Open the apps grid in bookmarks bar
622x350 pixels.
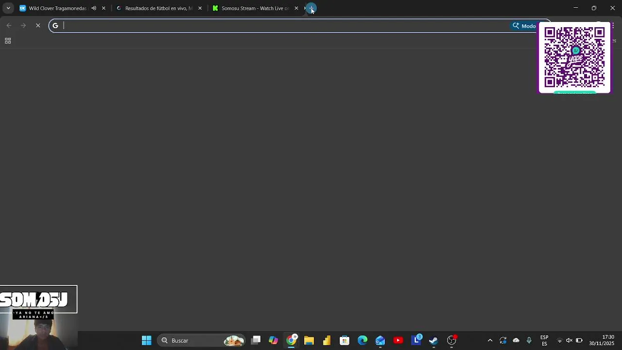[x=8, y=41]
